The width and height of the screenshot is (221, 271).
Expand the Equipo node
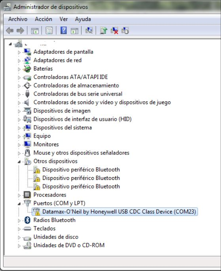tap(19, 136)
